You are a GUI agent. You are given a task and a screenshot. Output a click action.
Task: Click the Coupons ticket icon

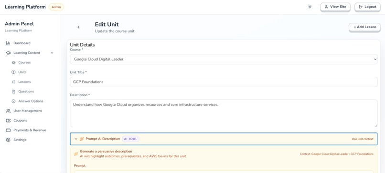click(x=8, y=121)
